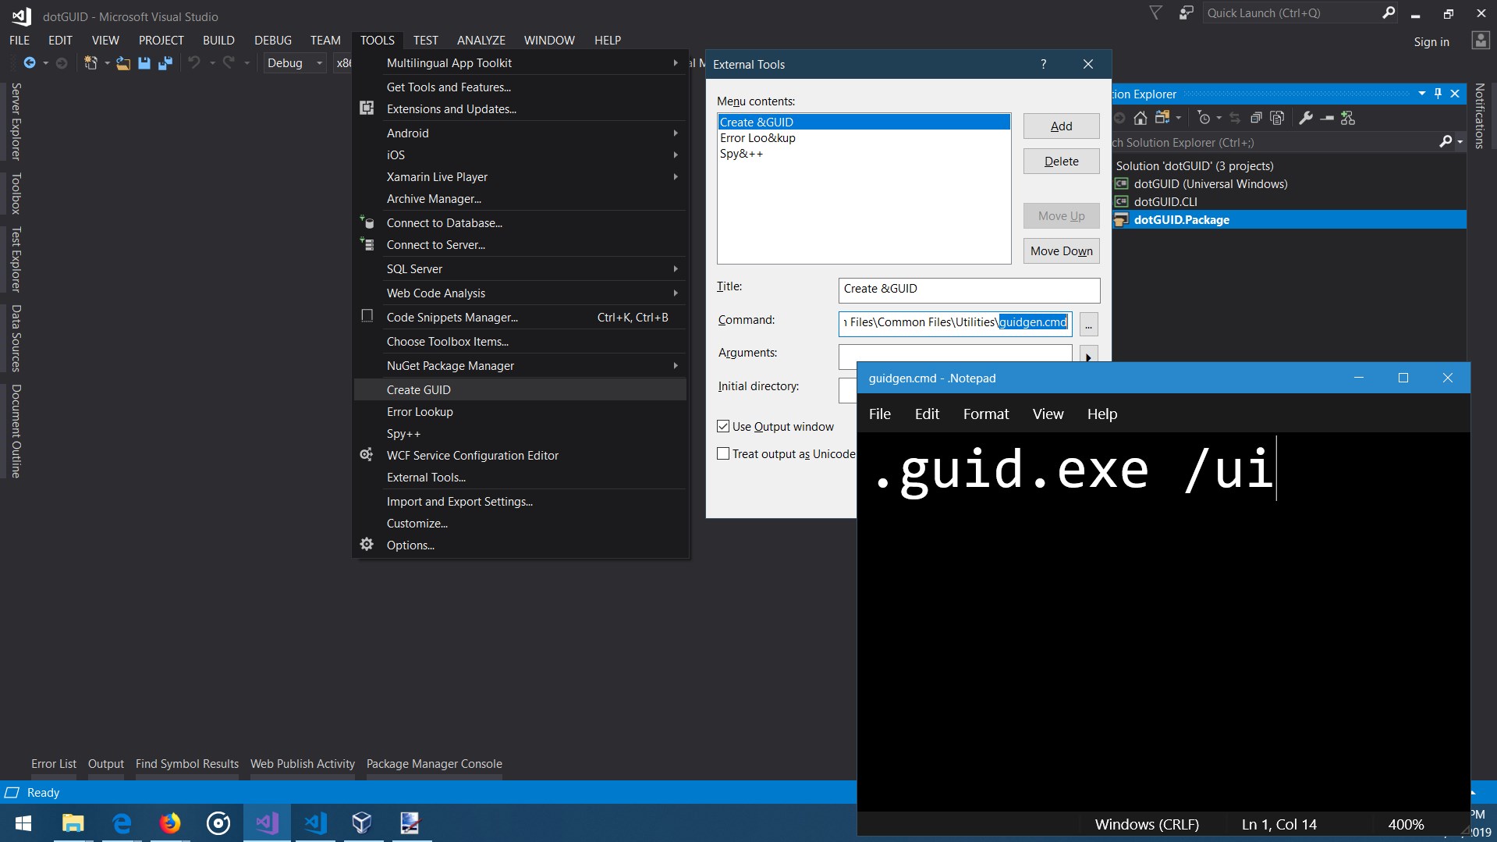Click the Navigate Backward arrow in toolbar
The image size is (1497, 842).
[x=30, y=63]
